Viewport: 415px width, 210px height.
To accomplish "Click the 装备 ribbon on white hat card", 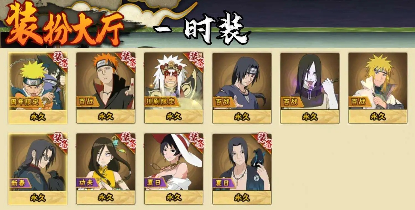I will (x=196, y=141).
